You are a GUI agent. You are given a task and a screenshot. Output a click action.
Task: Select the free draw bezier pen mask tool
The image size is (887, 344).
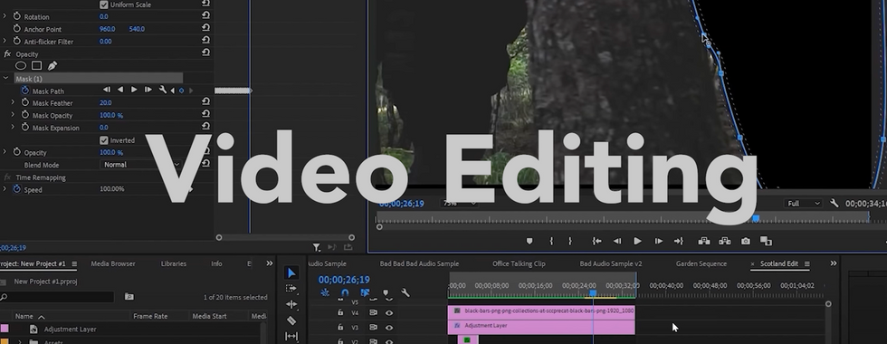pos(52,66)
